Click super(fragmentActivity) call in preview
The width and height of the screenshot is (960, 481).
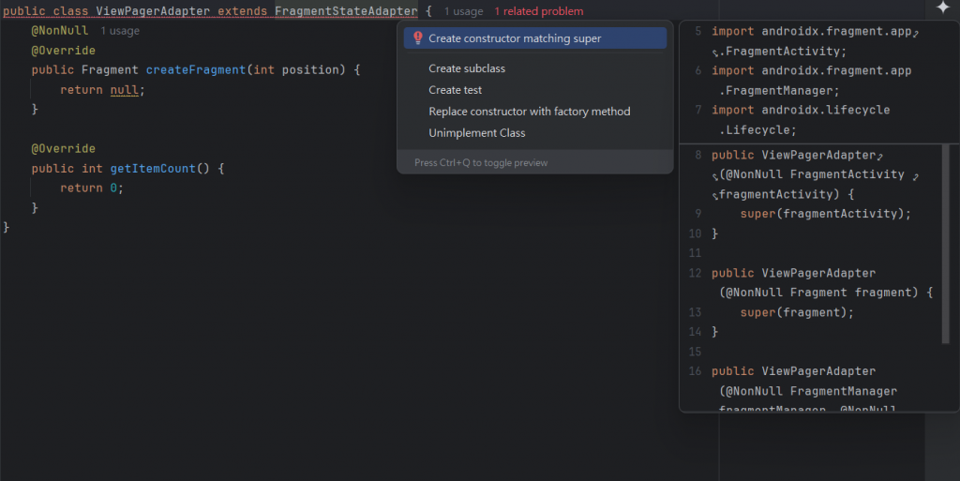tap(825, 214)
